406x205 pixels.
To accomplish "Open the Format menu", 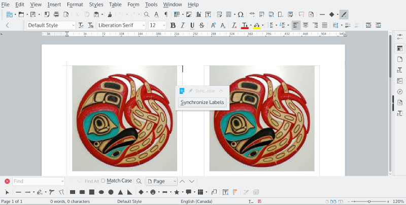I will (75, 5).
